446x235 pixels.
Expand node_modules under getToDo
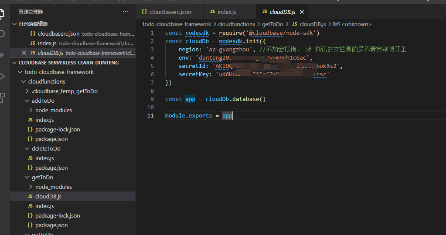(31, 187)
